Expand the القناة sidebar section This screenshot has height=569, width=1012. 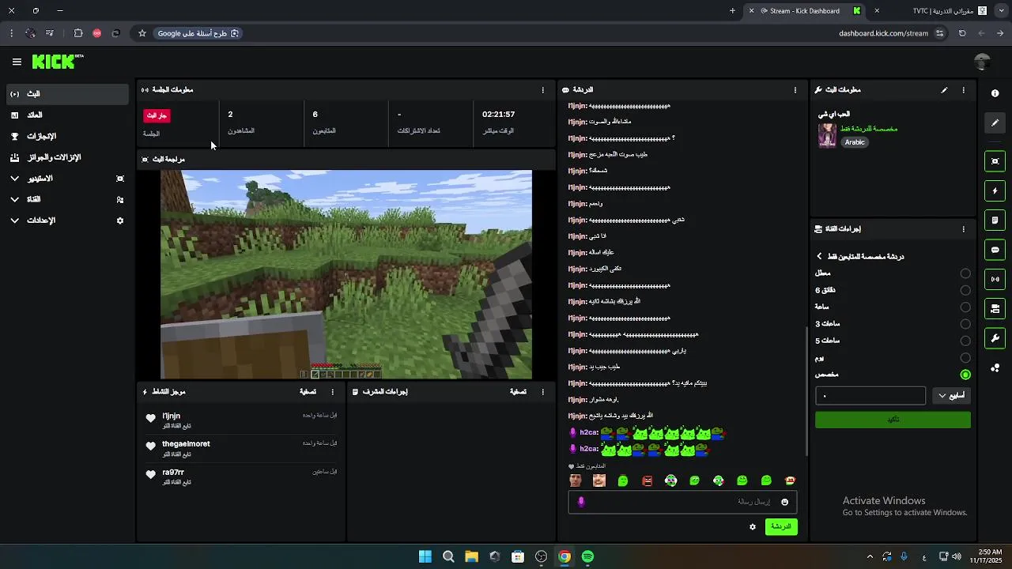click(x=66, y=199)
